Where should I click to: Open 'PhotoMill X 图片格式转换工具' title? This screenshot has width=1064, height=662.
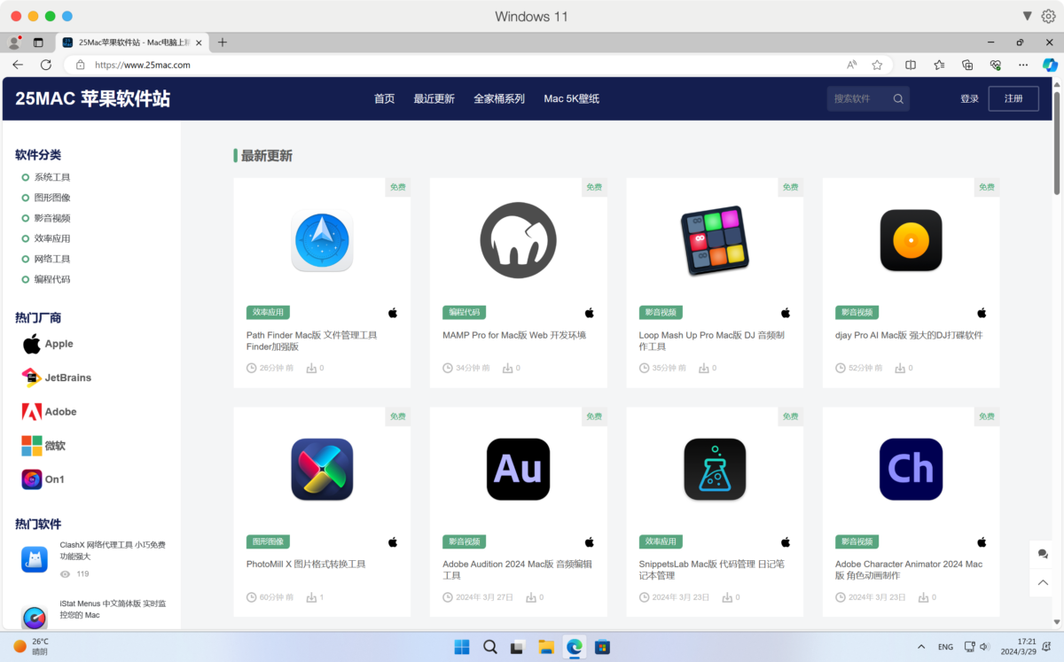[x=306, y=564]
